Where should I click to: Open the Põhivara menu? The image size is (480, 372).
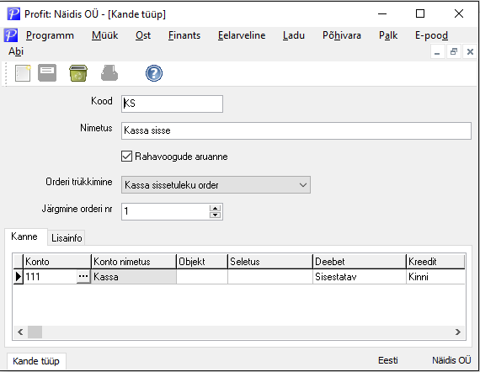tap(342, 35)
